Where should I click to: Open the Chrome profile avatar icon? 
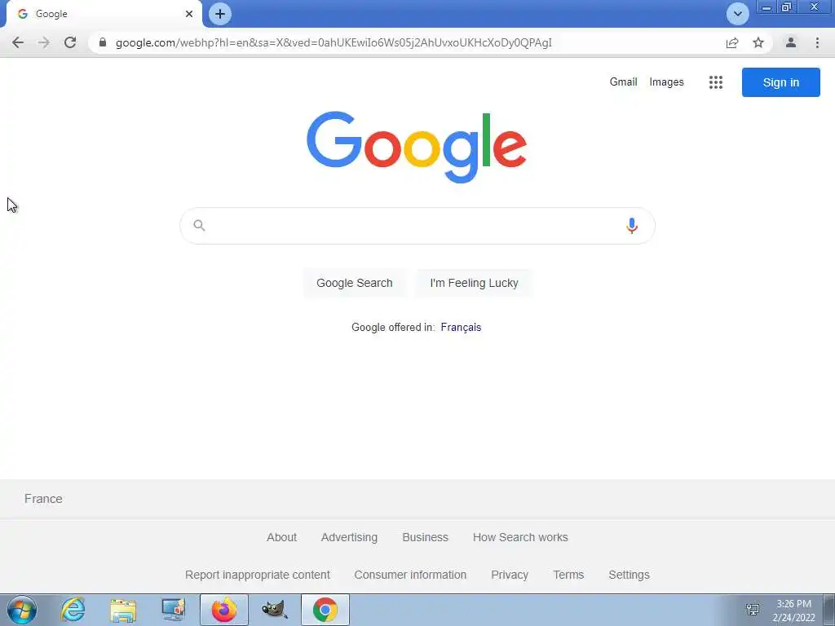click(x=791, y=42)
